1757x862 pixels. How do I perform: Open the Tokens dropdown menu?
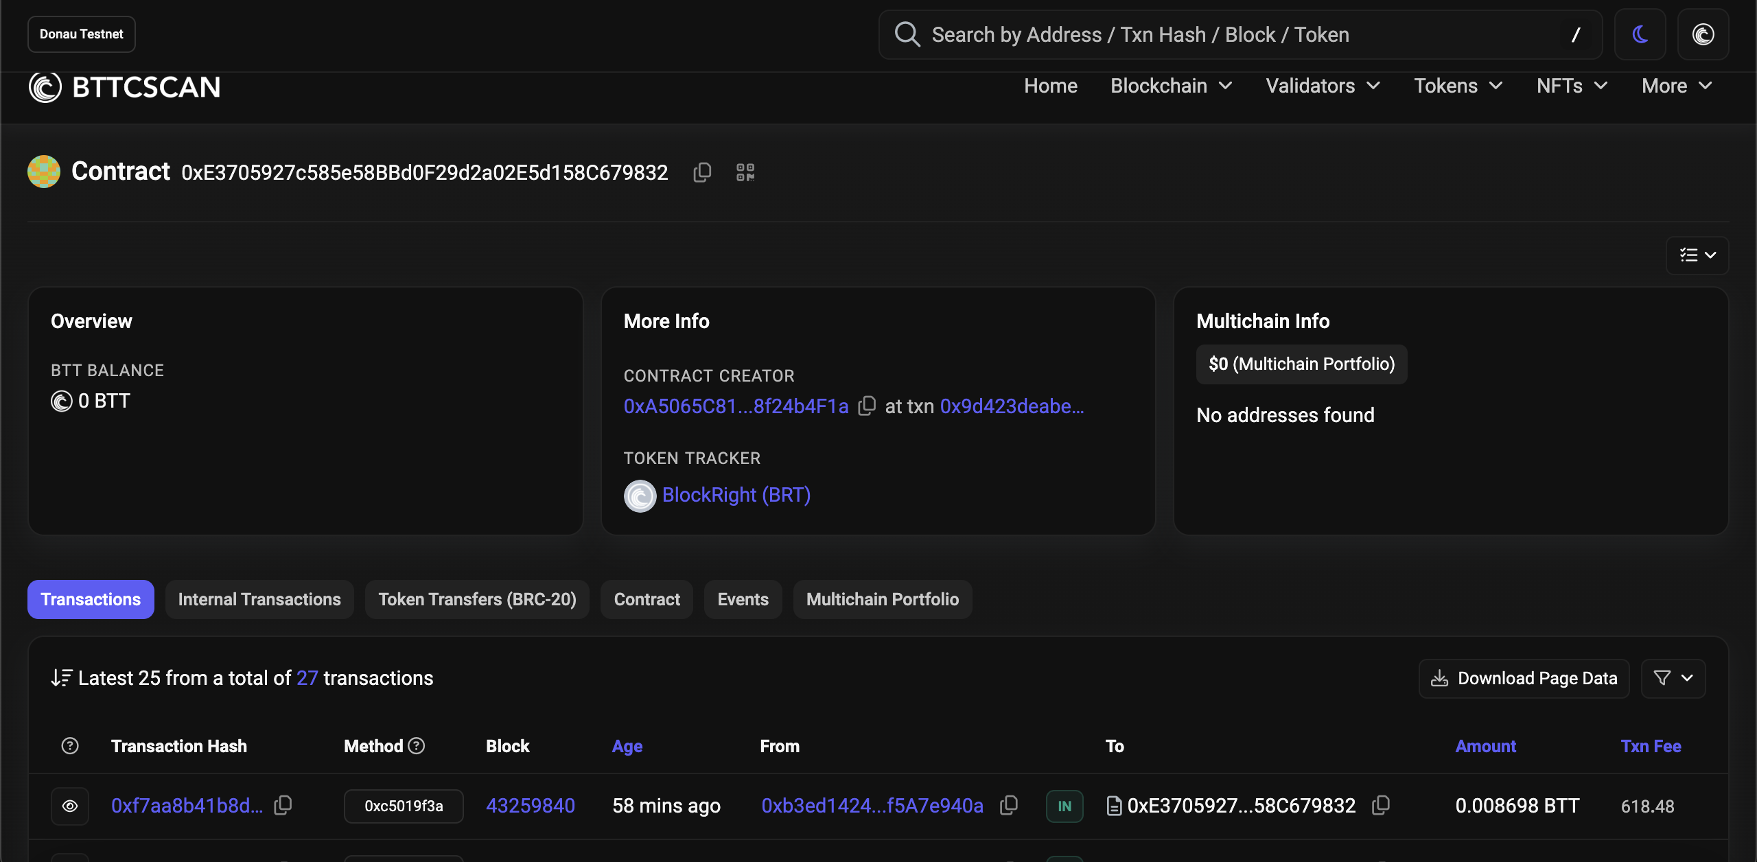[1458, 86]
